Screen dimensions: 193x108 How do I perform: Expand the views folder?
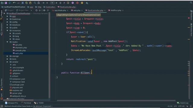[10, 39]
